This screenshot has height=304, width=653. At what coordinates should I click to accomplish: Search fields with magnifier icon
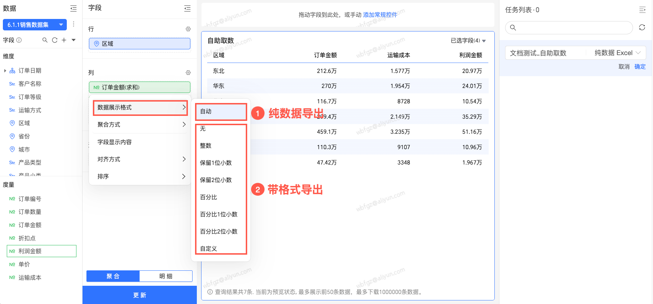pyautogui.click(x=45, y=40)
